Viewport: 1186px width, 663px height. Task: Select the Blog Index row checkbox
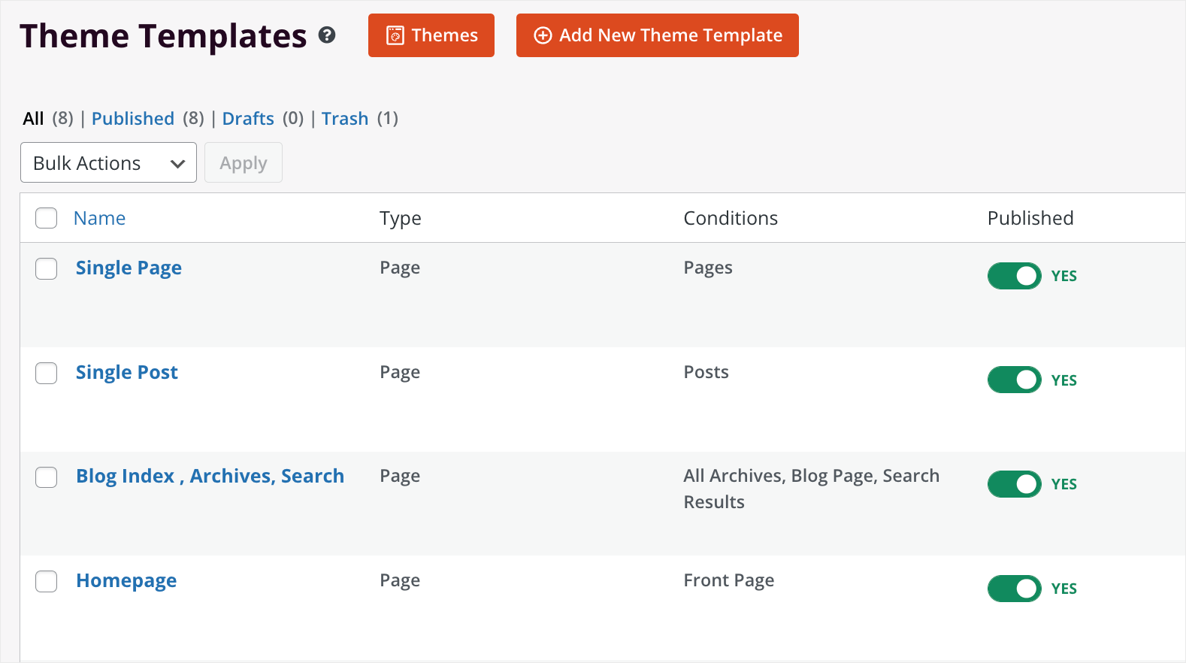point(47,477)
